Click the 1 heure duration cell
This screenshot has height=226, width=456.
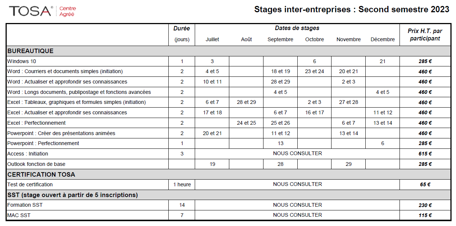coord(182,184)
